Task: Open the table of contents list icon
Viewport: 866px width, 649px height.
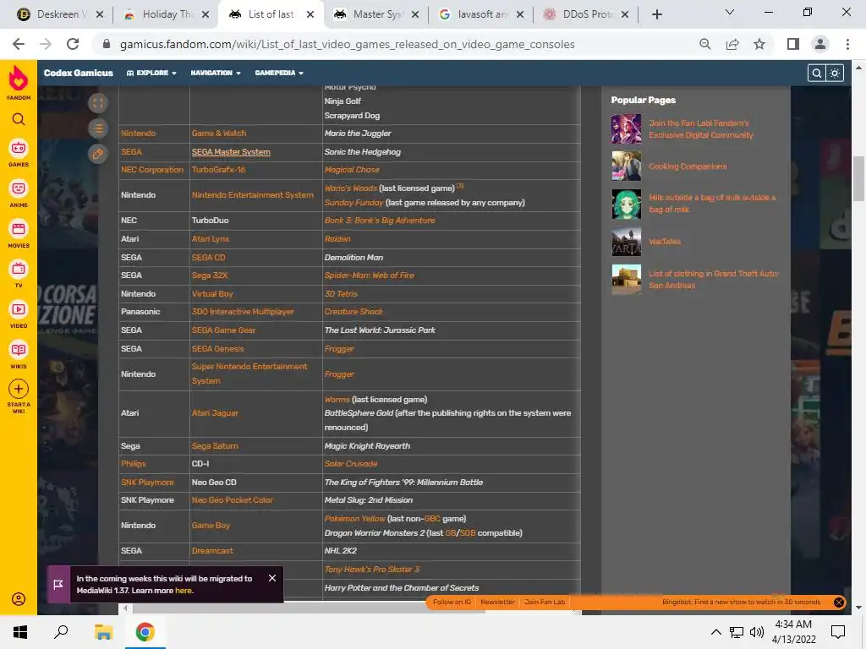Action: pos(98,128)
